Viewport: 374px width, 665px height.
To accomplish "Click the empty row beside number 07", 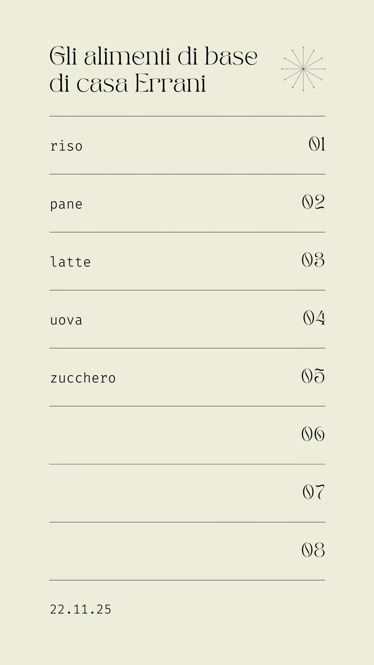I will 187,493.
